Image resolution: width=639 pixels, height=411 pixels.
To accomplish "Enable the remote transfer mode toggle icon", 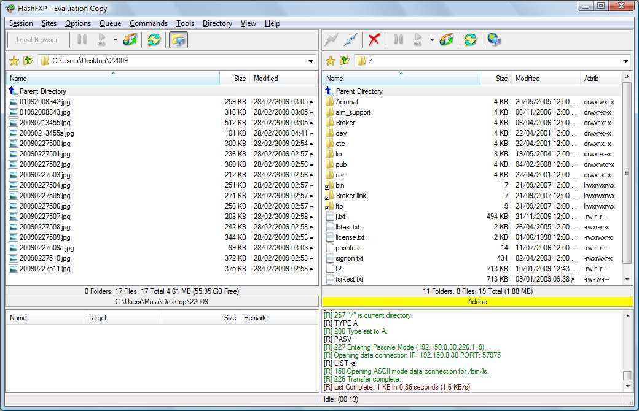I will pyautogui.click(x=446, y=39).
